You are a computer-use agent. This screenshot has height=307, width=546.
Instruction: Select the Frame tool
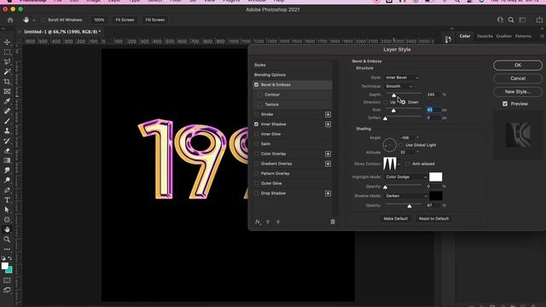tap(7, 91)
